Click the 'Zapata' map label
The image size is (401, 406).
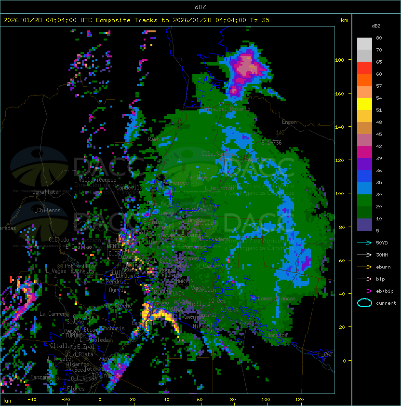tap(107, 359)
